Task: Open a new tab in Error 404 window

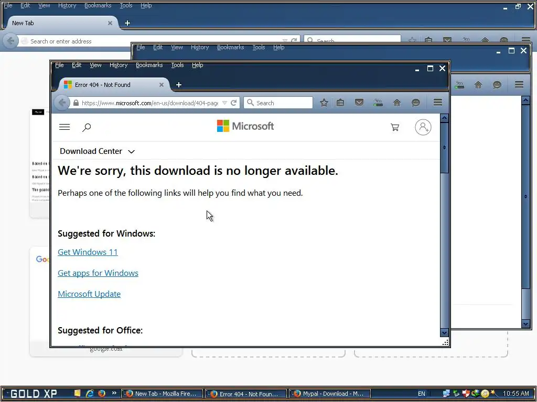Action: 178,85
